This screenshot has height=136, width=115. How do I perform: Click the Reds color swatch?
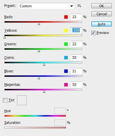point(66,17)
